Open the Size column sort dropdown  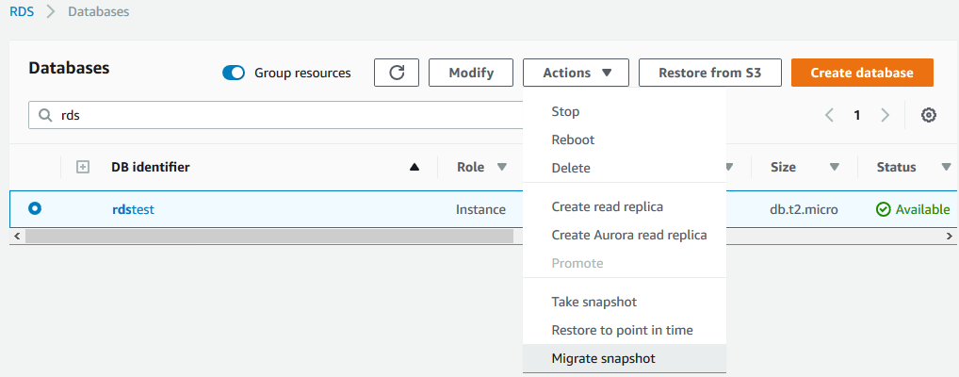834,167
